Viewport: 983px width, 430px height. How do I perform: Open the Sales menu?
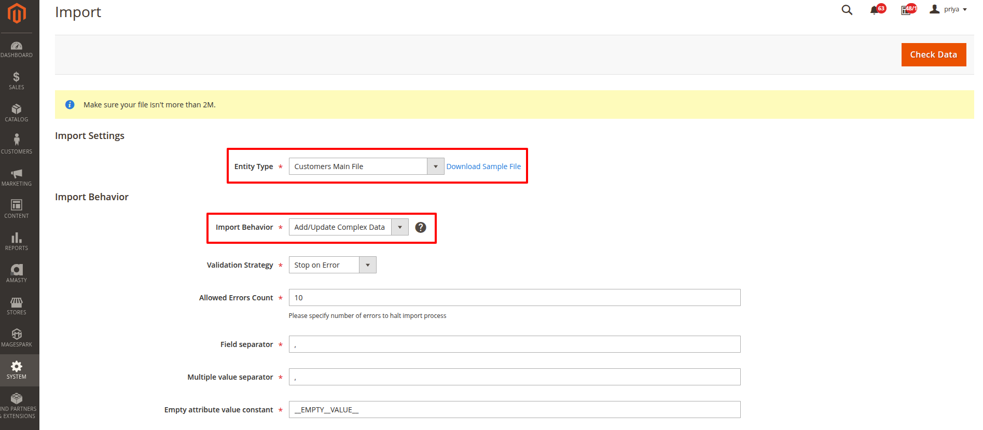click(x=17, y=81)
